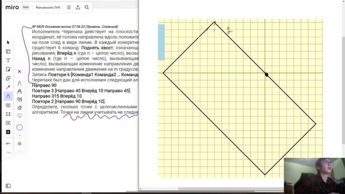Select the Text tool
Viewport: 345px width, 194px height.
(8, 60)
